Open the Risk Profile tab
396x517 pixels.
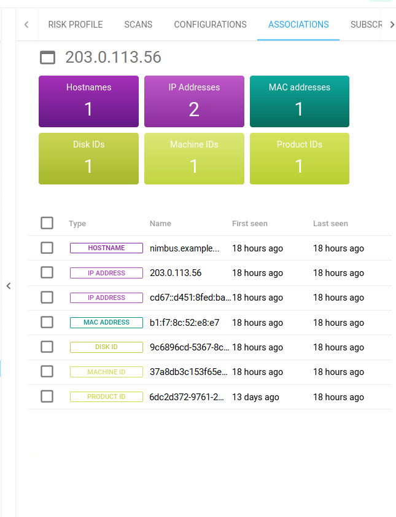[76, 25]
